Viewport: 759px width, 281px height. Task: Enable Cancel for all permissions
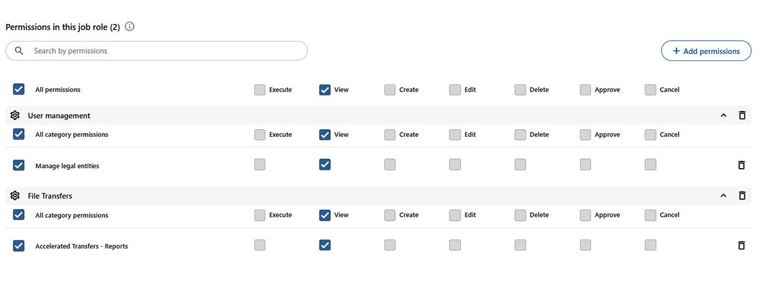651,90
